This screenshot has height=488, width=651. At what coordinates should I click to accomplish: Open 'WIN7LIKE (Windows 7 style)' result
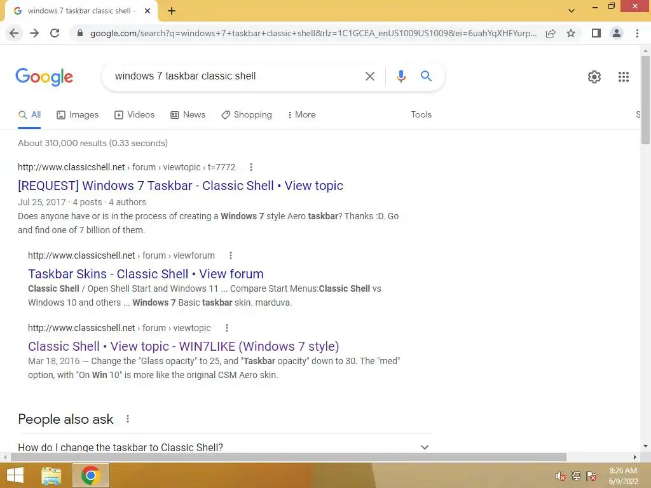pos(184,346)
